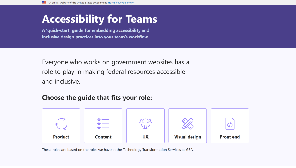Expand the chevron beside "Here's how you know"
The height and width of the screenshot is (168, 296).
pos(134,3)
